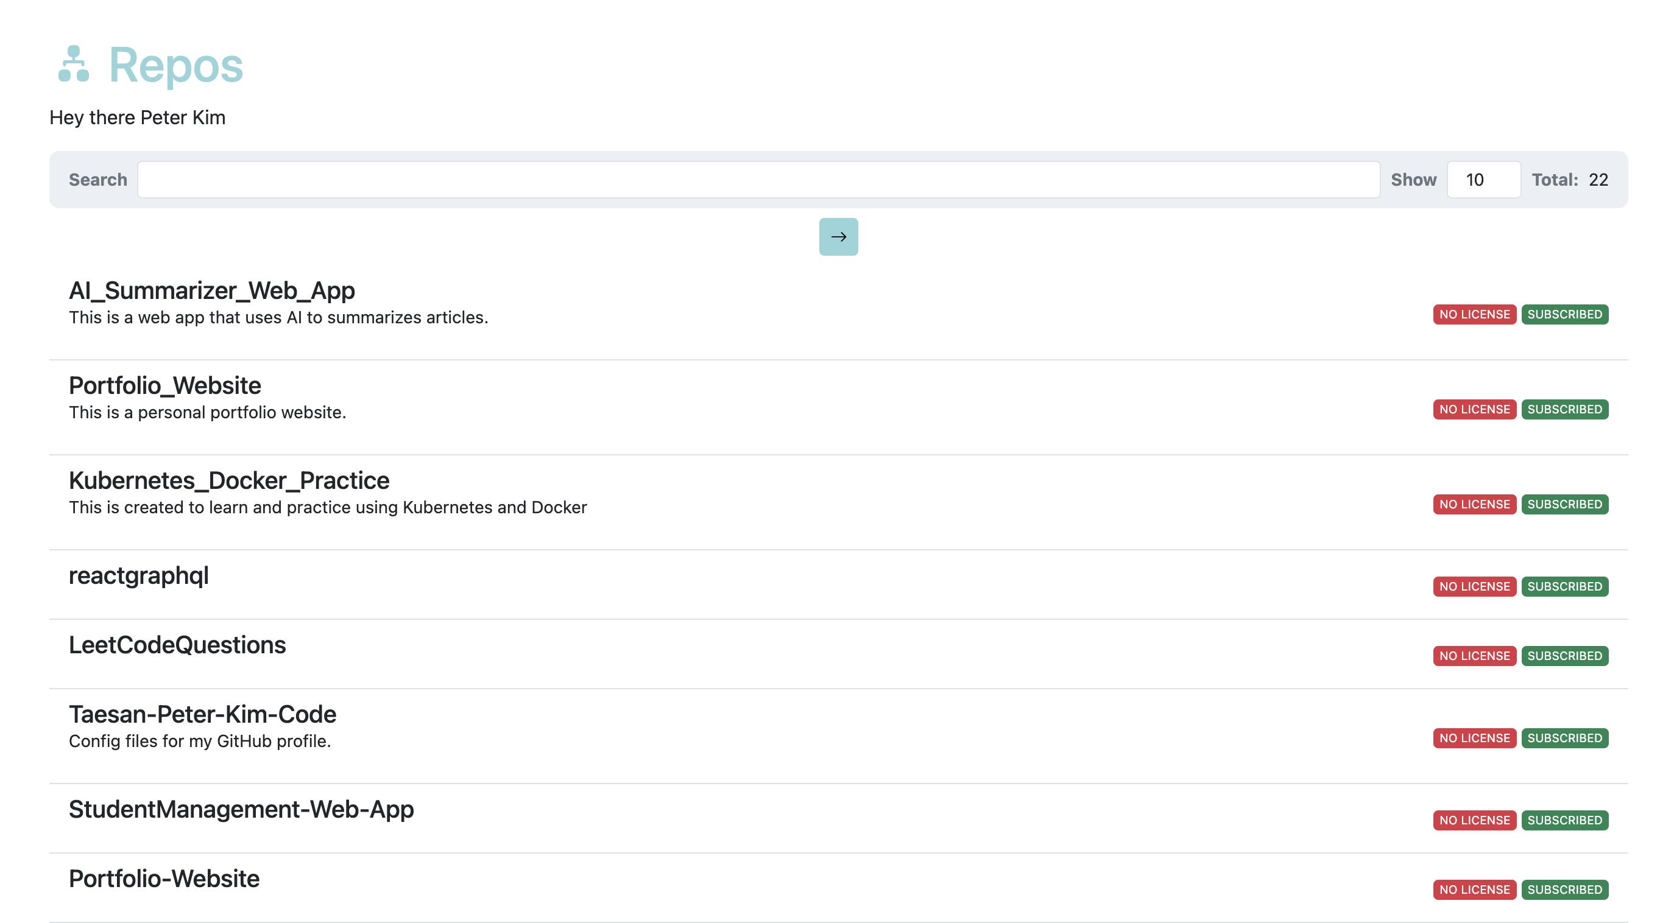Click the Show count field showing 10

tap(1482, 179)
